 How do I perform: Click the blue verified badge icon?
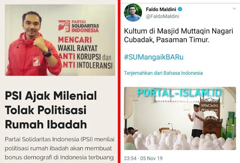180,9
